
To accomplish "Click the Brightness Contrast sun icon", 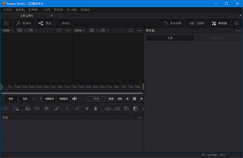I will [x=87, y=109].
